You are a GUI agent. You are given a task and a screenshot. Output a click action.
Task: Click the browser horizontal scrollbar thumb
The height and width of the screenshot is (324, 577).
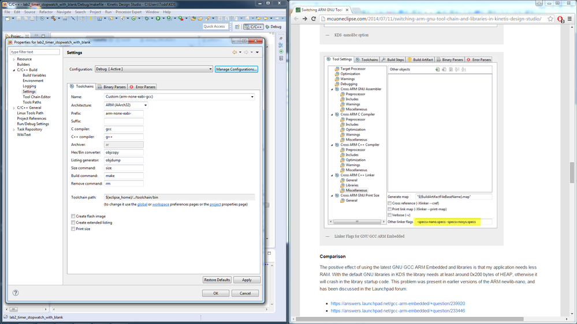click(x=410, y=319)
